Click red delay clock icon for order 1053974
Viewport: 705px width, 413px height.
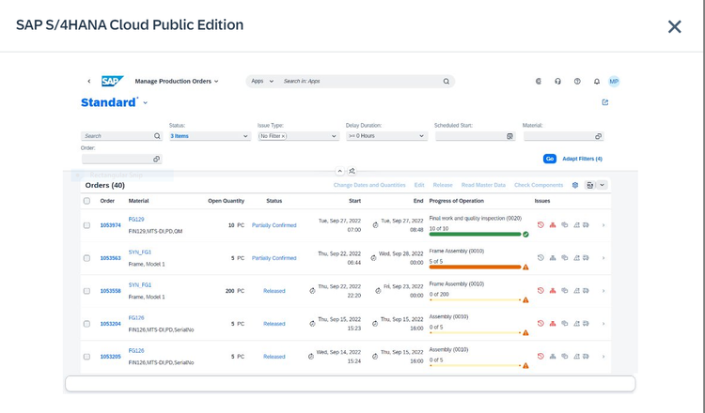[540, 225]
